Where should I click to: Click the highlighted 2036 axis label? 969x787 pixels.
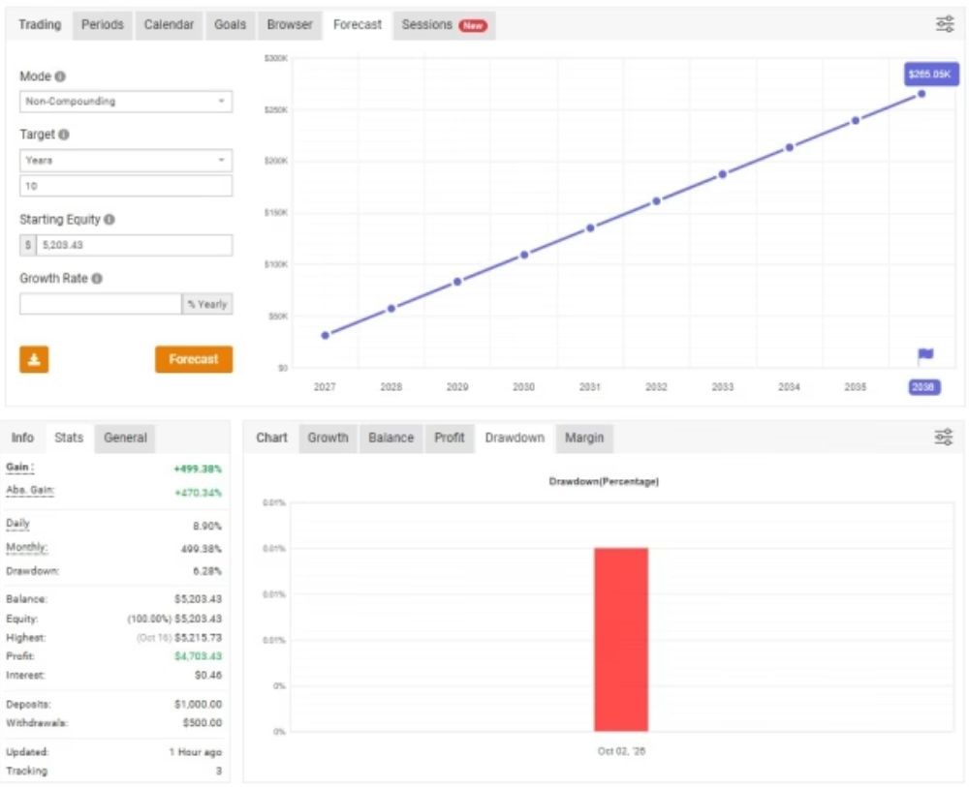click(x=923, y=387)
